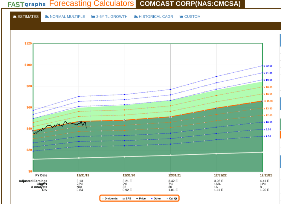281x204 pixels.
Task: Click the EPS marker at 12/31/20
Action: pos(125,120)
